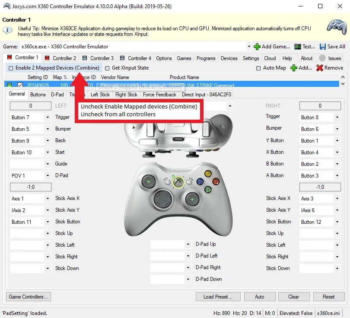Click the green plus Add Game icon
350x318 pixels.
(257, 47)
